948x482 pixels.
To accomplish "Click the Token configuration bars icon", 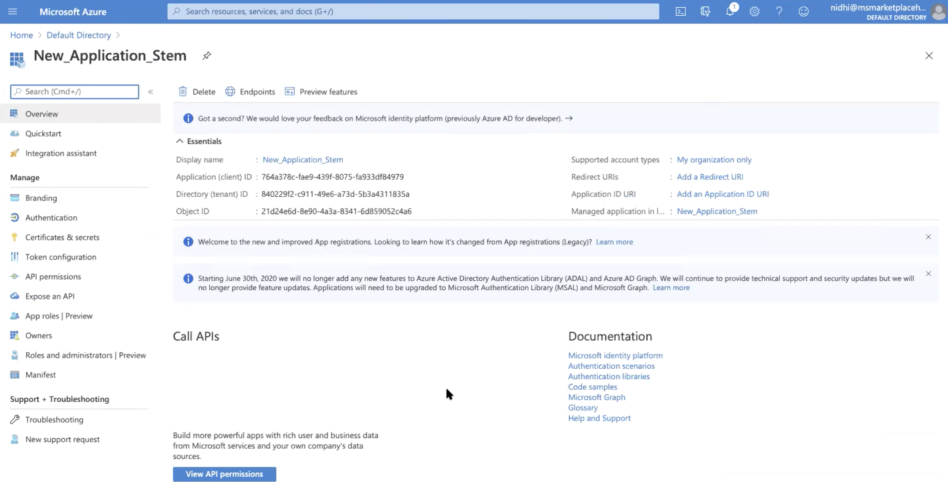I will 14,257.
